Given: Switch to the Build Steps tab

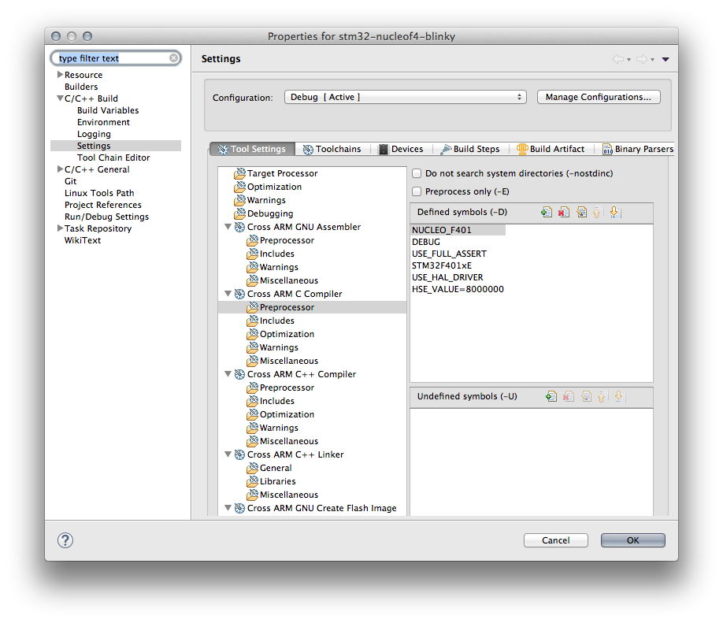Looking at the screenshot, I should click(470, 149).
